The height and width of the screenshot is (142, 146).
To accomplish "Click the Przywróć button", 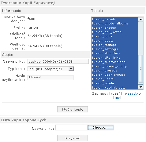I will (73, 138).
